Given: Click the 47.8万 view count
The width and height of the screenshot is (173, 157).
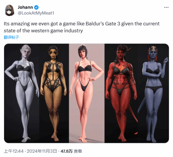Looking at the screenshot, I should point(67,151).
